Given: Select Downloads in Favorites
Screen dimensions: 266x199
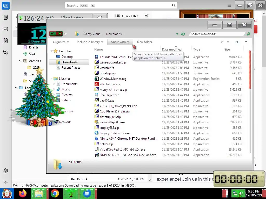Looking at the screenshot, I should pos(69,62).
